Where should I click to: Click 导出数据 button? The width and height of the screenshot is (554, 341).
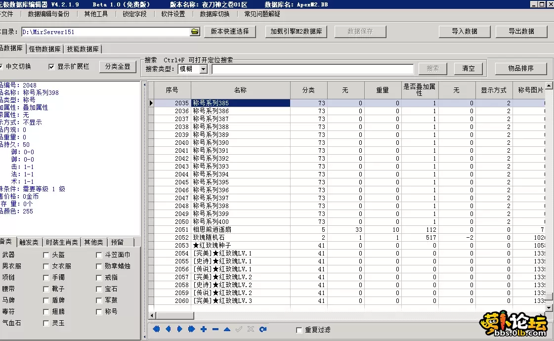click(x=521, y=32)
